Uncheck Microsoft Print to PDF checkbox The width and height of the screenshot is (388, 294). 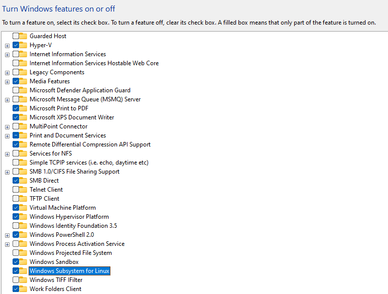[16, 108]
